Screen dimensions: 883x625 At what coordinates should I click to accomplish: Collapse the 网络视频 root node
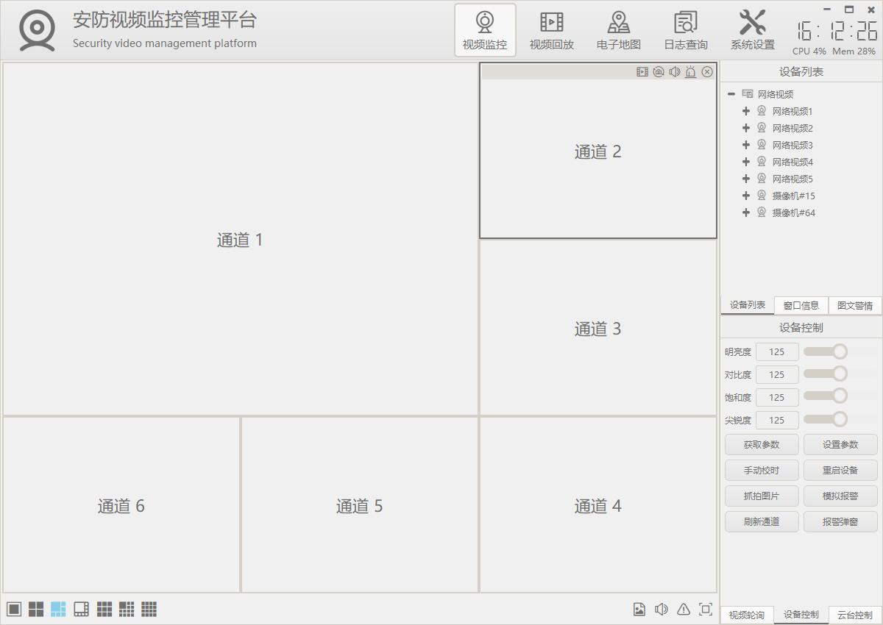click(x=731, y=94)
